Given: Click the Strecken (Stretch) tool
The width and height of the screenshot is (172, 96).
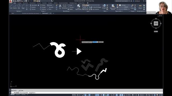Looking at the screenshot, I should [x=33, y=9].
